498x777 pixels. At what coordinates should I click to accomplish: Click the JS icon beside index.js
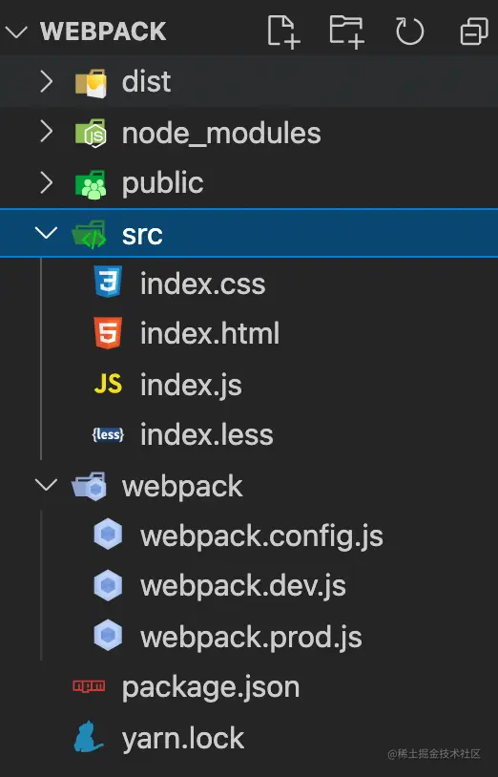(x=108, y=384)
